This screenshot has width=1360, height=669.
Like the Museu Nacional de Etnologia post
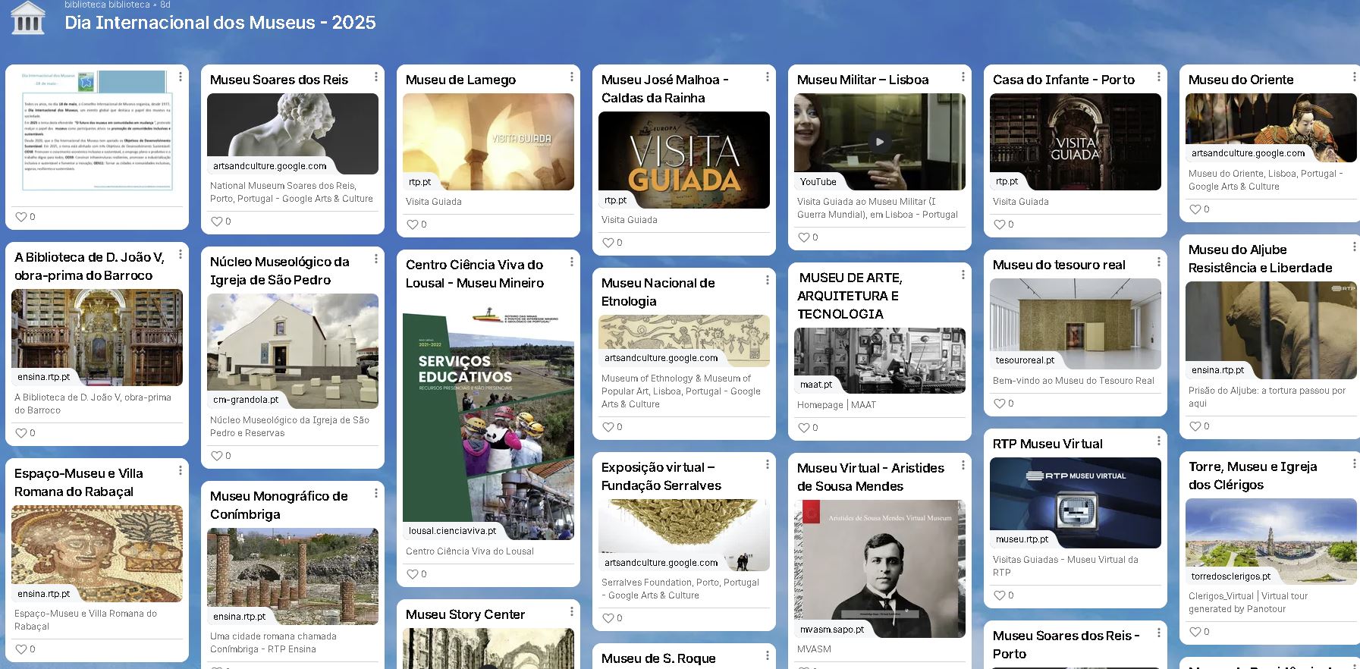point(608,427)
